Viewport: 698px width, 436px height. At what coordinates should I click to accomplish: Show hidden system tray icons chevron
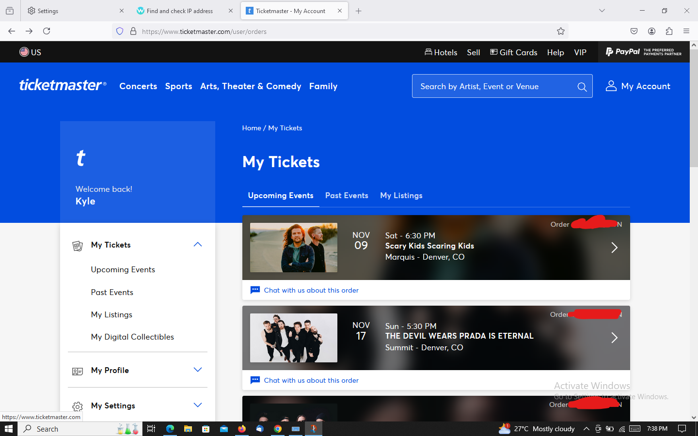tap(586, 429)
